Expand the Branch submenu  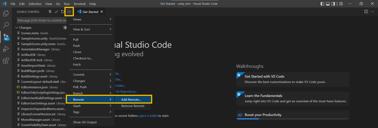pos(90,93)
